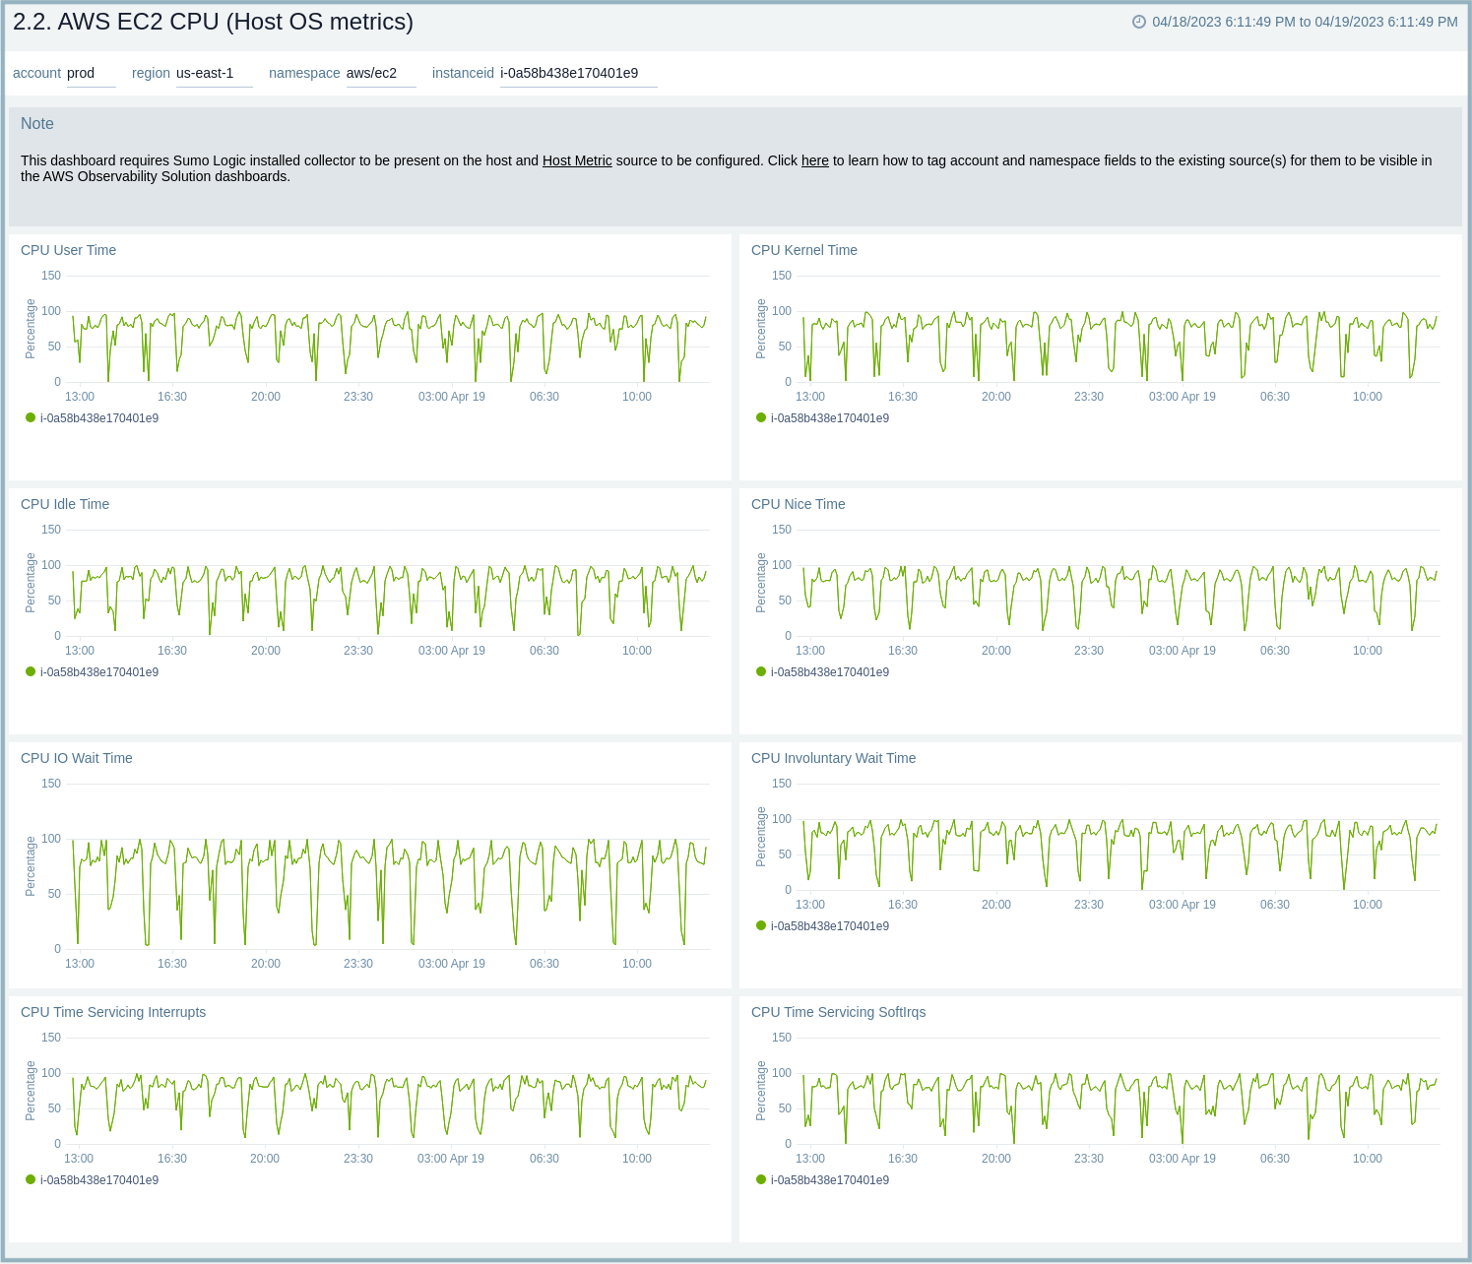1472x1264 pixels.
Task: Open the CPU User Time panel title menu
Action: [x=68, y=250]
